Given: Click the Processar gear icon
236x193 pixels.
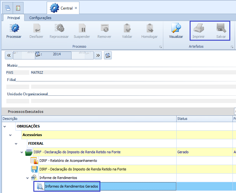Looking at the screenshot, I should (x=14, y=29).
